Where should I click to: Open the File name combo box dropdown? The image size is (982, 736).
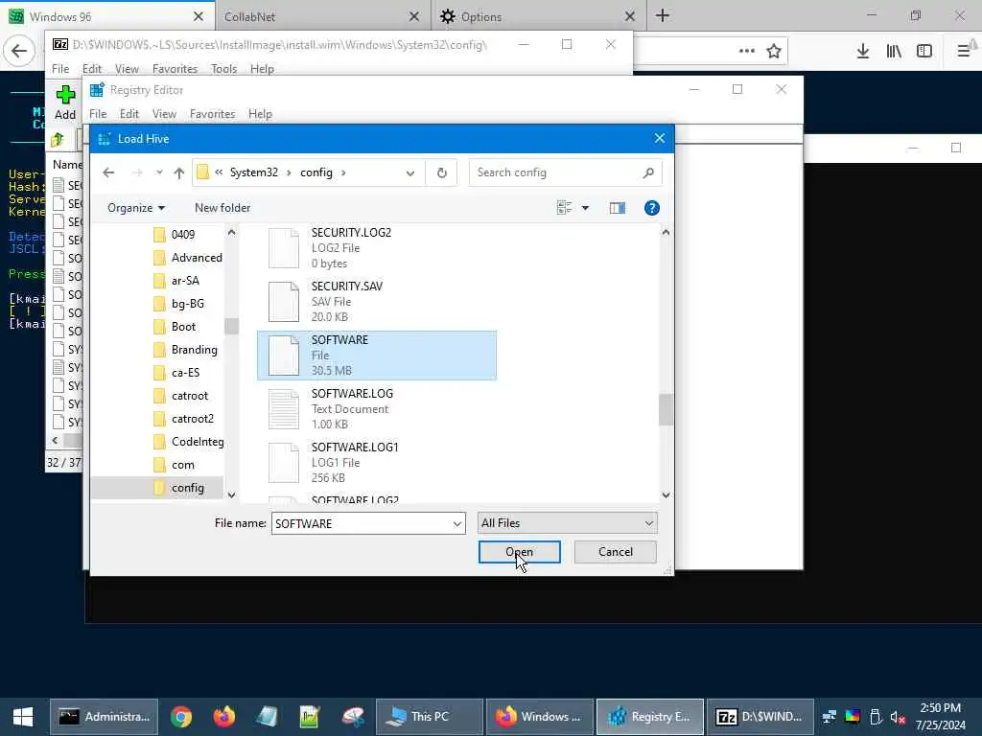tap(457, 524)
